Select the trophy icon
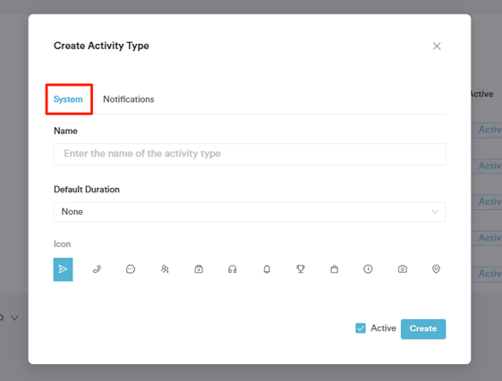 point(301,269)
